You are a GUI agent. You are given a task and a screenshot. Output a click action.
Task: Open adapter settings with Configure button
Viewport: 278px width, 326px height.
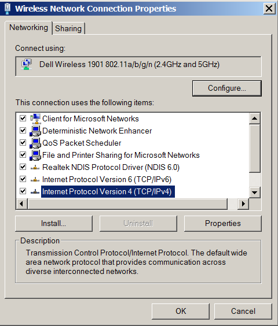[227, 88]
